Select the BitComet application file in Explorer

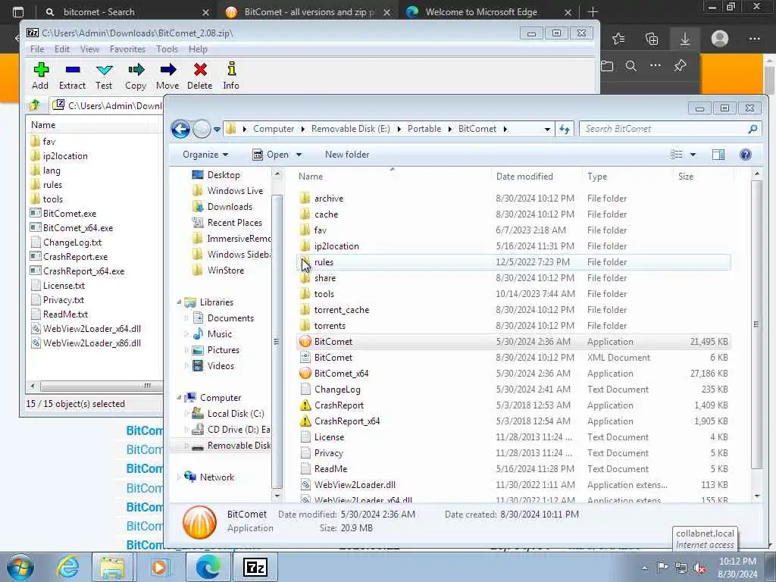point(513,342)
